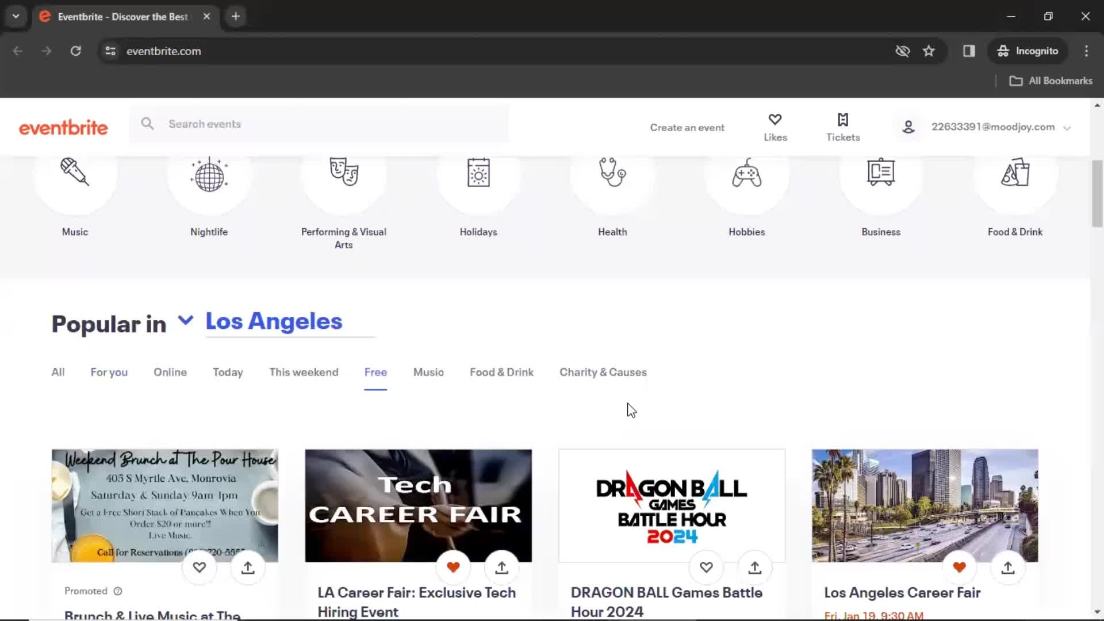Image resolution: width=1104 pixels, height=621 pixels.
Task: Share the Brunch & Live Music event
Action: 248,568
